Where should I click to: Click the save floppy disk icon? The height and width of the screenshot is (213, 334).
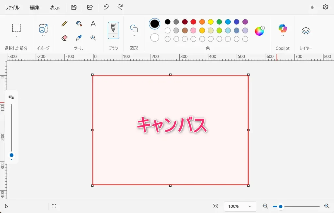(x=74, y=7)
